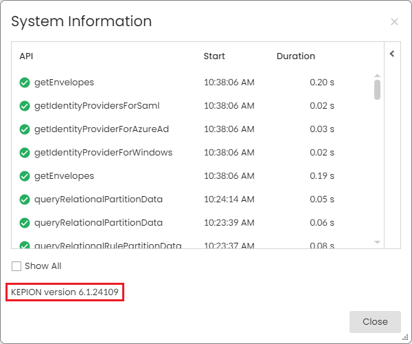This screenshot has width=412, height=344.
Task: Click the status check icon beside getIdentityProvidersForSaml
Action: coord(25,106)
